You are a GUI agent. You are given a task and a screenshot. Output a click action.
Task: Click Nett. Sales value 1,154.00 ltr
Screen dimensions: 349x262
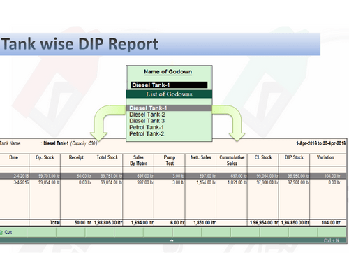coord(206,182)
